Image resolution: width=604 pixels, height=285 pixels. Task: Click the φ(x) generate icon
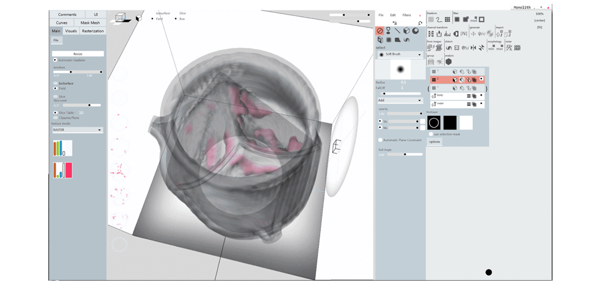(481, 34)
